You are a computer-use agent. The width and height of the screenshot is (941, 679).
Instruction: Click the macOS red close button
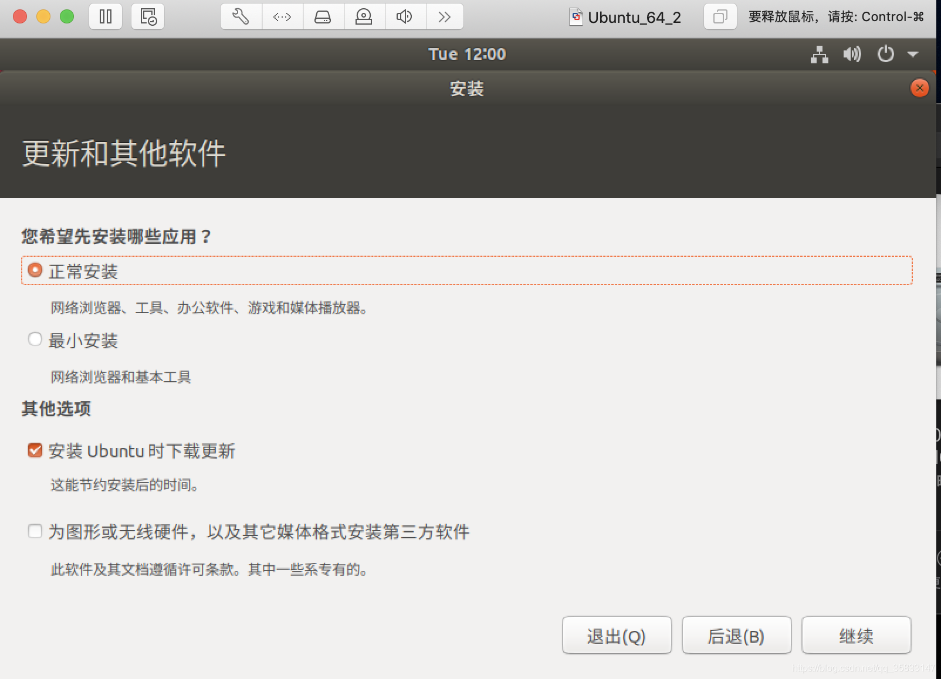point(20,16)
